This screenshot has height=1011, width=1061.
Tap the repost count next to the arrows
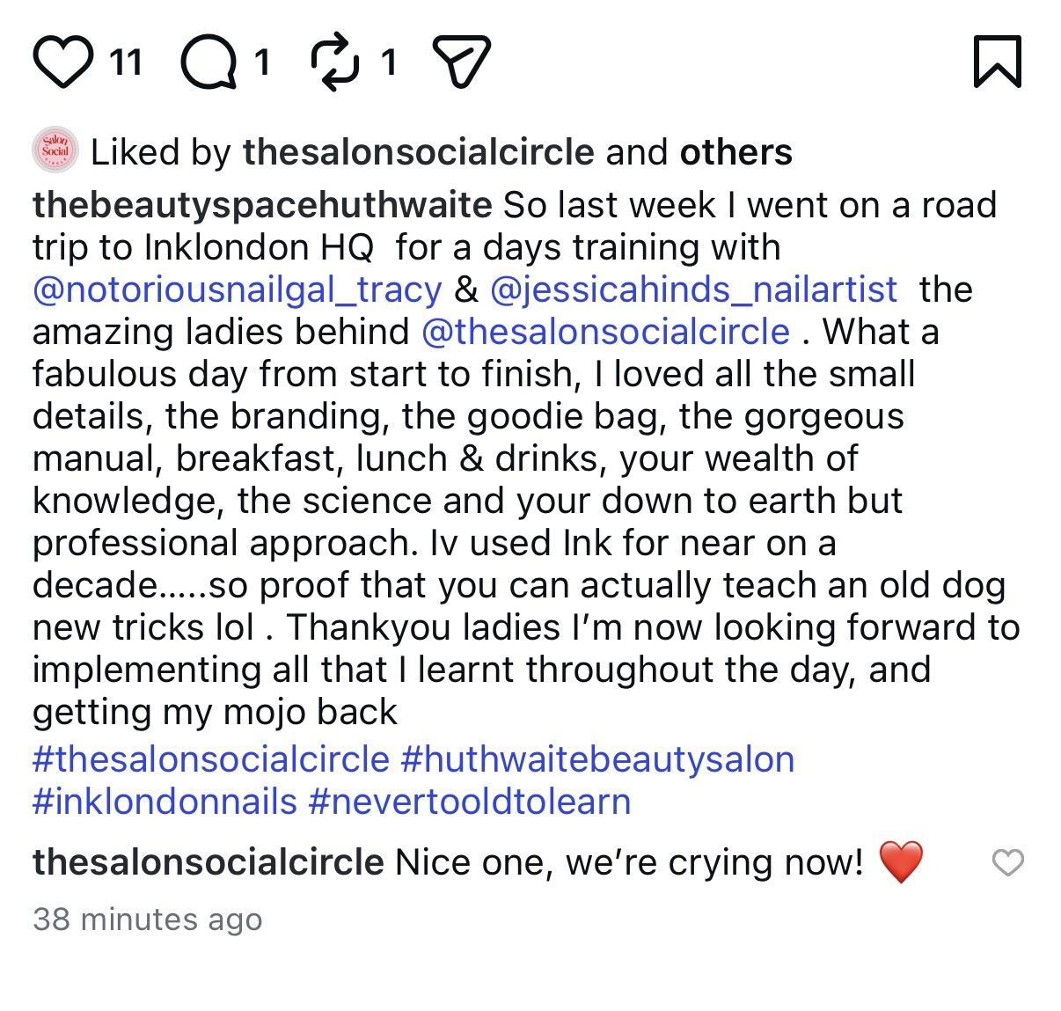pyautogui.click(x=388, y=62)
